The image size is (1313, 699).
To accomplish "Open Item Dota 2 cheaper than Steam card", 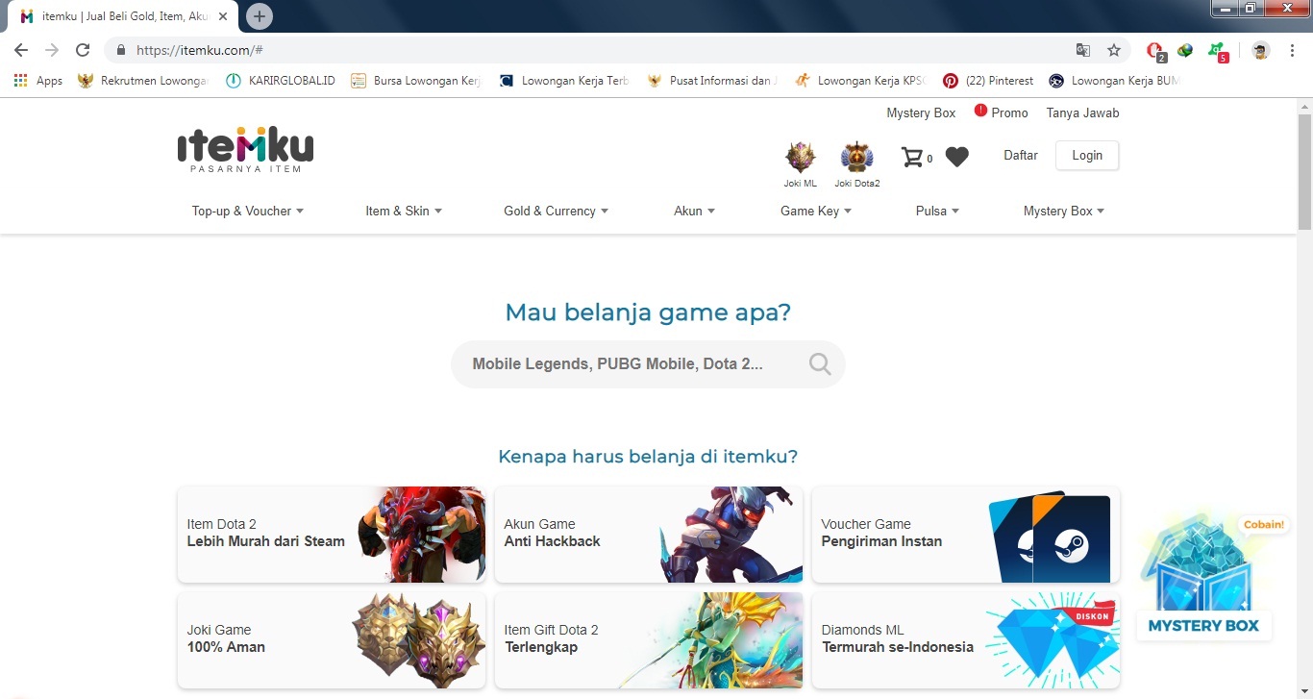I will 332,534.
